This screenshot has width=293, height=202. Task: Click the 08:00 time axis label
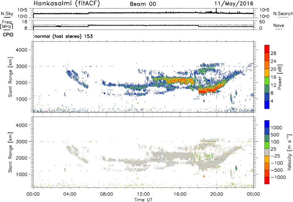tap(106, 194)
